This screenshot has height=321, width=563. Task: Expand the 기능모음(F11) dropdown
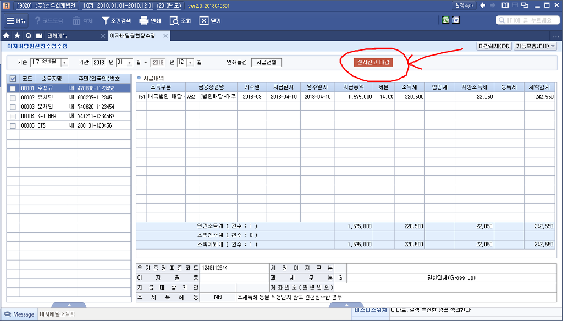[536, 46]
